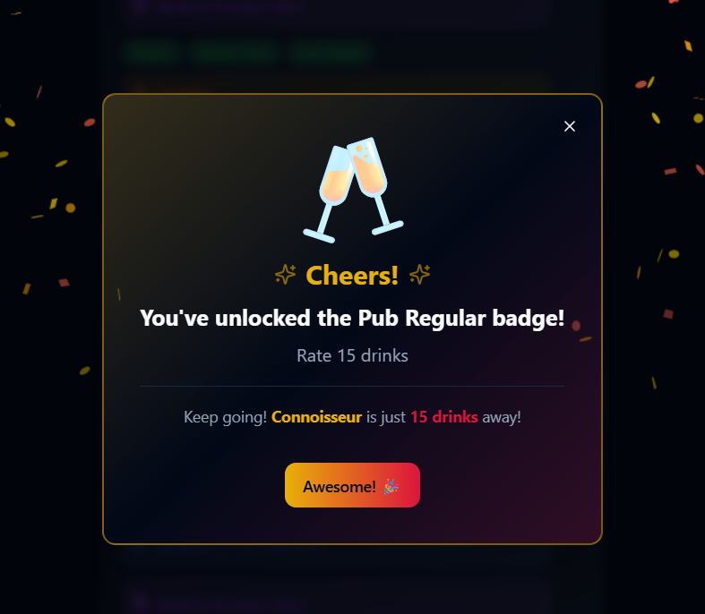Click the middle blurred green chip behind dialog
The image size is (705, 614).
click(235, 51)
